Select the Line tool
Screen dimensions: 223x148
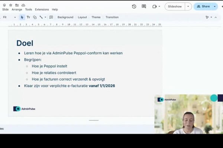point(41,17)
